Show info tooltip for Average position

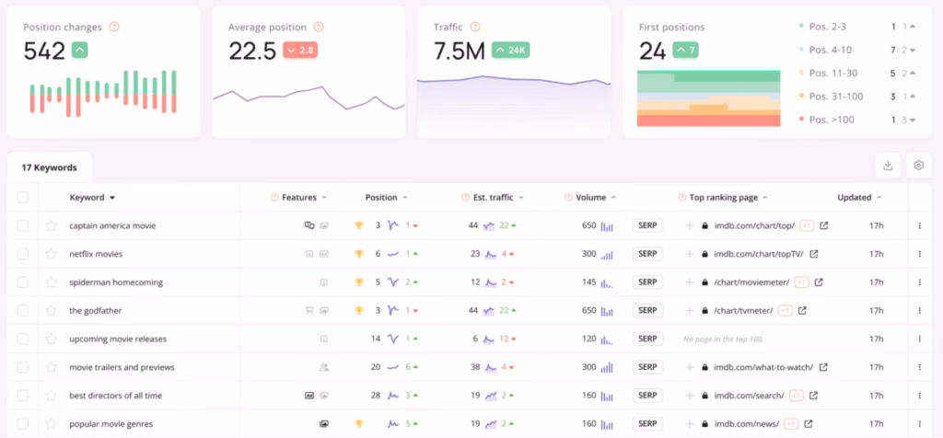(319, 28)
